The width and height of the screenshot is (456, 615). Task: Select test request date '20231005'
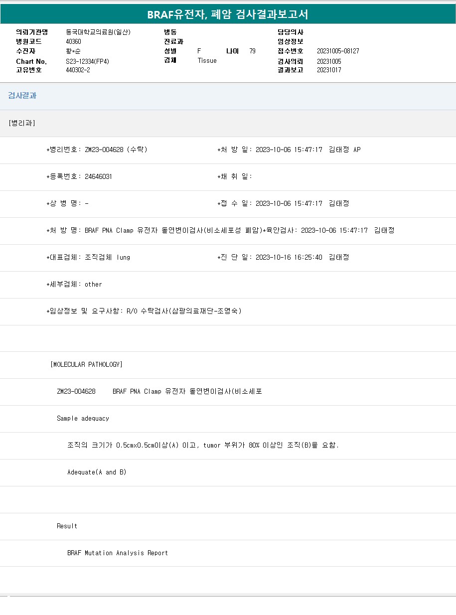tap(329, 61)
